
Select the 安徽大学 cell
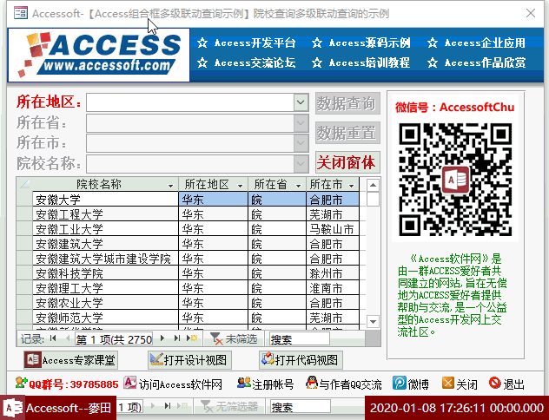(105, 200)
